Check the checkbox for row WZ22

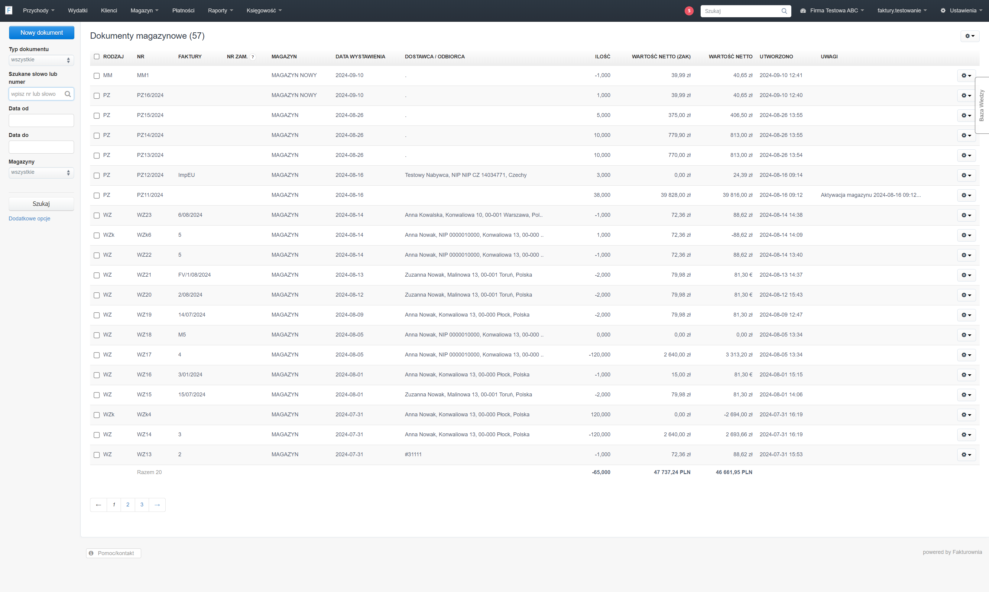click(x=96, y=255)
